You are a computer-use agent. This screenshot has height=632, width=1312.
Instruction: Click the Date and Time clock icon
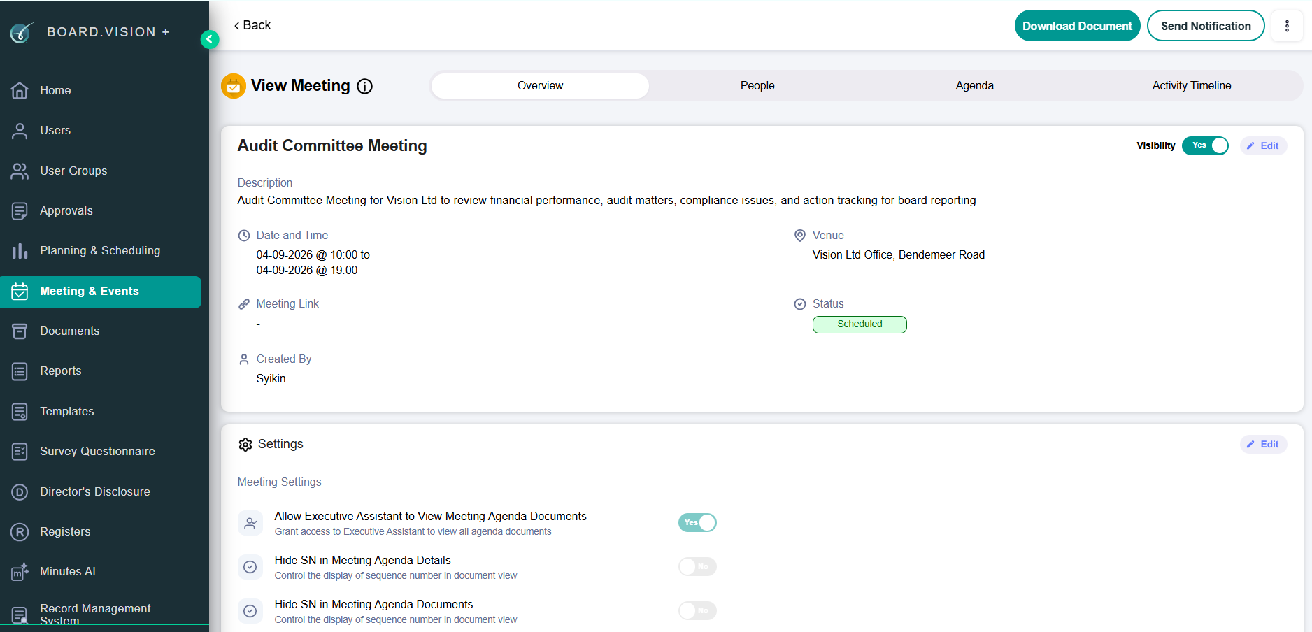coord(244,236)
